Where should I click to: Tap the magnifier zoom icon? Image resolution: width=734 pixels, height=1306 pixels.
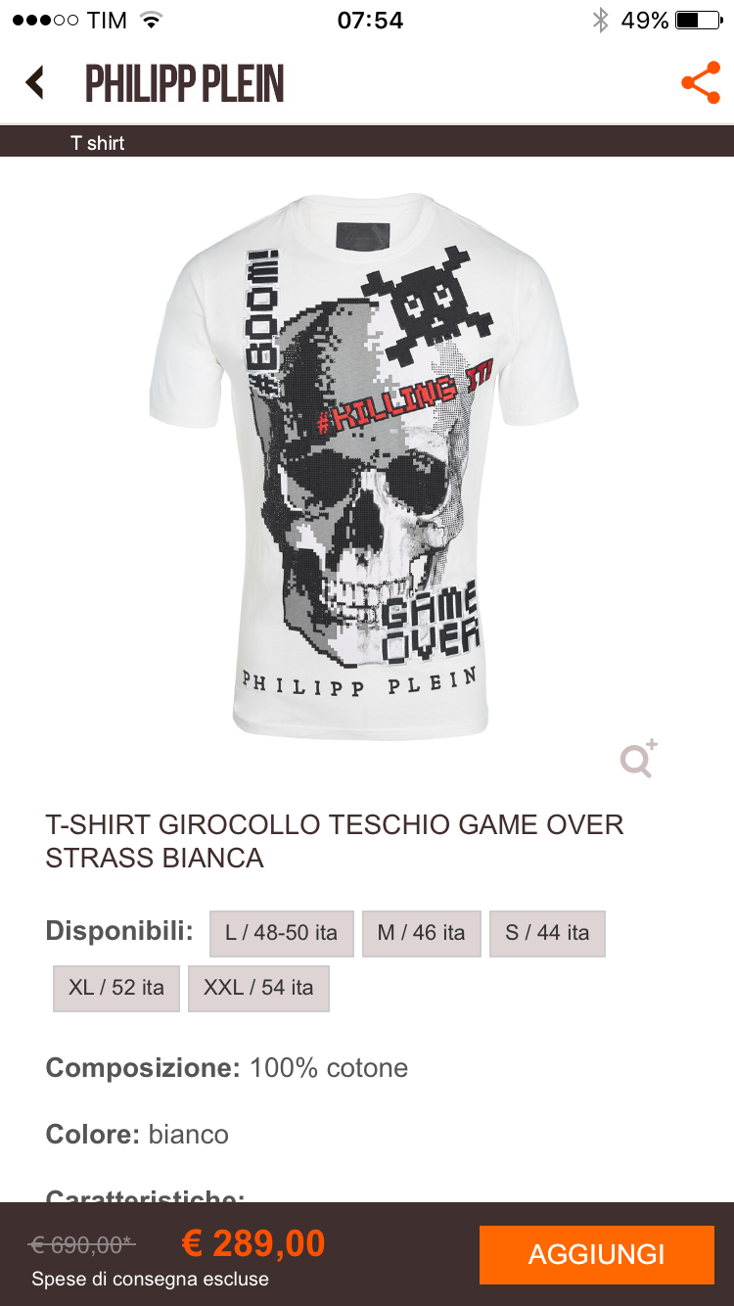(638, 759)
